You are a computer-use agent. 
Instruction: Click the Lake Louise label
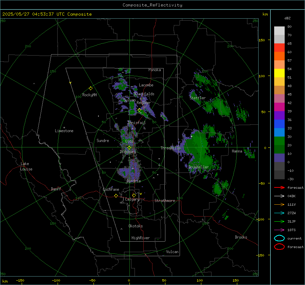point(26,166)
